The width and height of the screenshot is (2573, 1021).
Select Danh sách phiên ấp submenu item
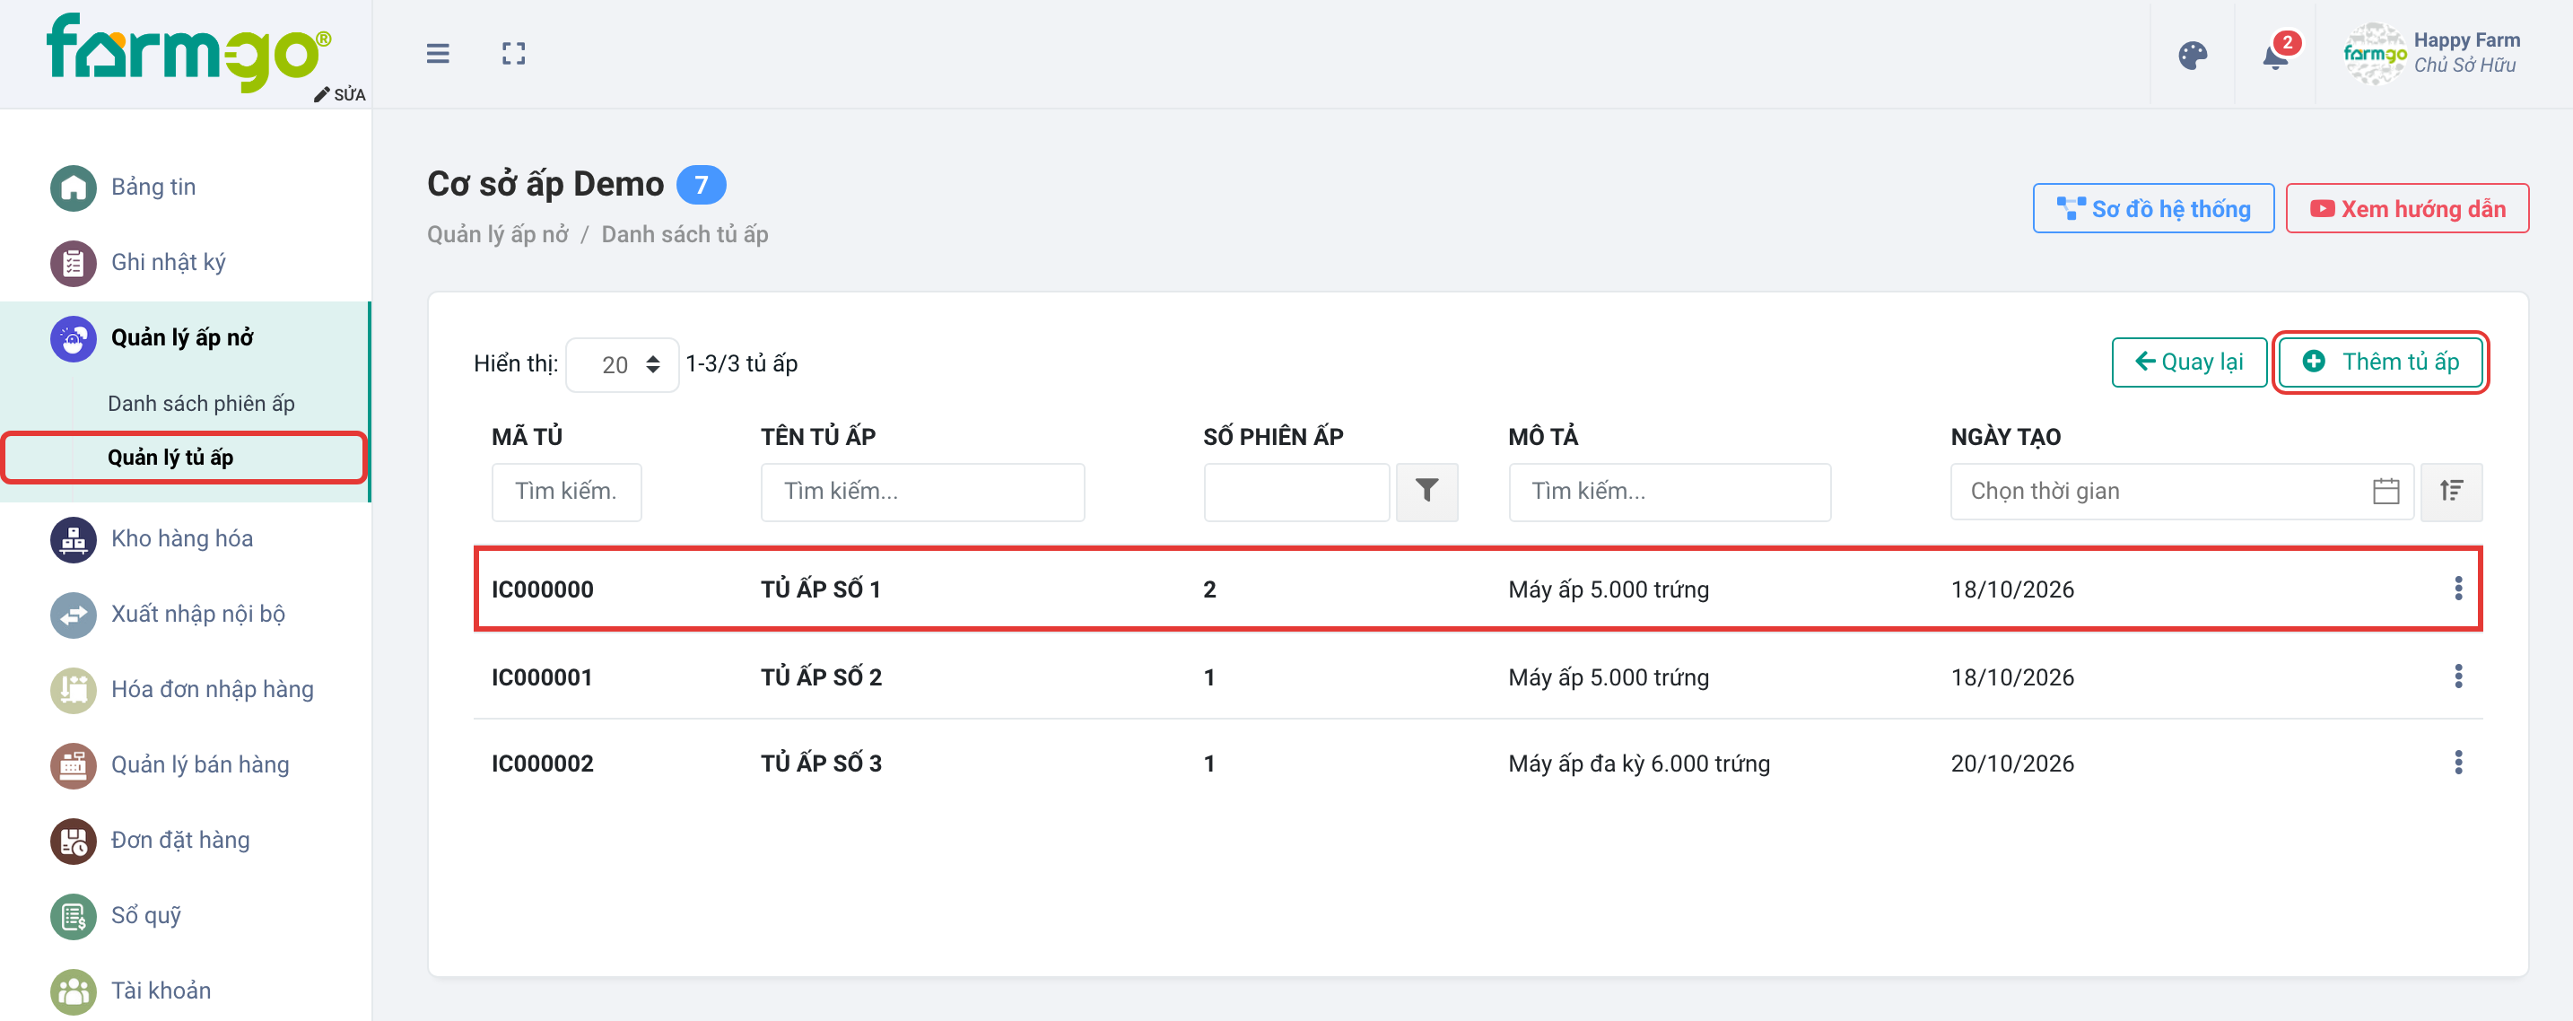coord(201,403)
